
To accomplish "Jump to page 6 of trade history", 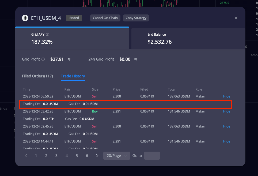I will click(x=87, y=156).
